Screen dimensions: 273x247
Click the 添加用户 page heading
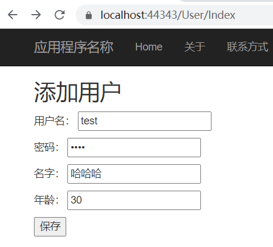(77, 92)
